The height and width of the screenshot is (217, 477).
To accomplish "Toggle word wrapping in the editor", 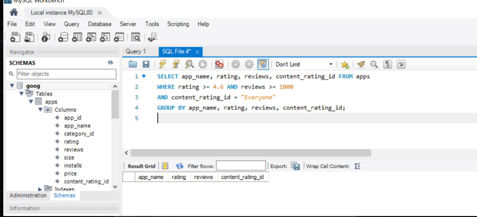I will tap(401, 64).
